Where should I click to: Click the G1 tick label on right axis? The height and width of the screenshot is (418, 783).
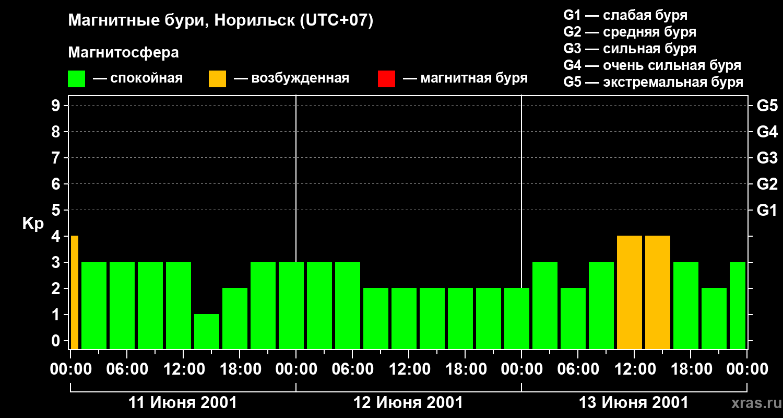tap(767, 210)
